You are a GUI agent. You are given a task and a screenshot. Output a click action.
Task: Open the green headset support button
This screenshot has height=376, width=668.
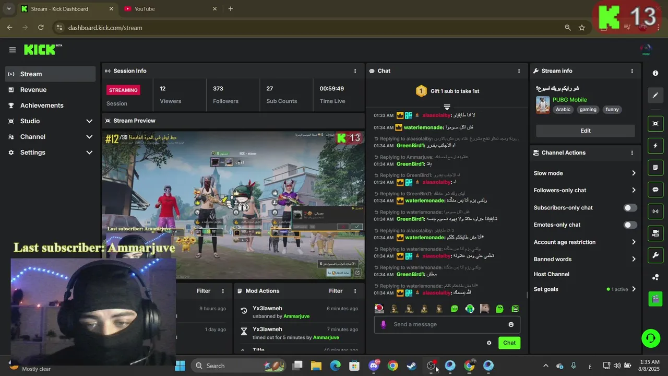pyautogui.click(x=650, y=338)
